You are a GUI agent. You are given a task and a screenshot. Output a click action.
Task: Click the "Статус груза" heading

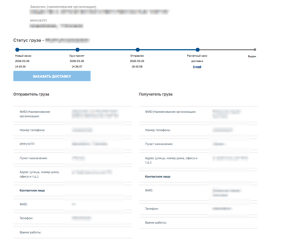click(x=28, y=40)
